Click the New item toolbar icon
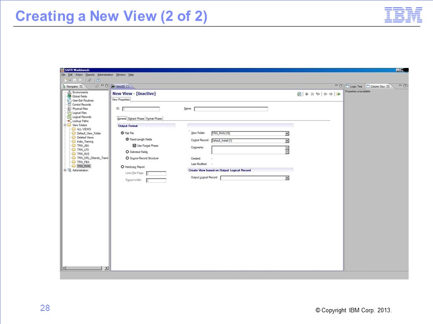Image resolution: width=433 pixels, height=324 pixels. click(x=66, y=80)
